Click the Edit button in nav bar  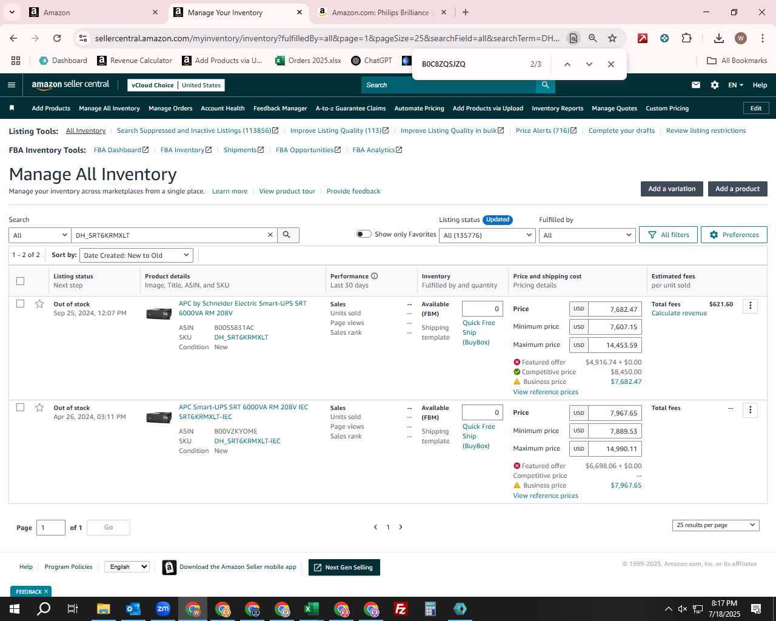[756, 108]
